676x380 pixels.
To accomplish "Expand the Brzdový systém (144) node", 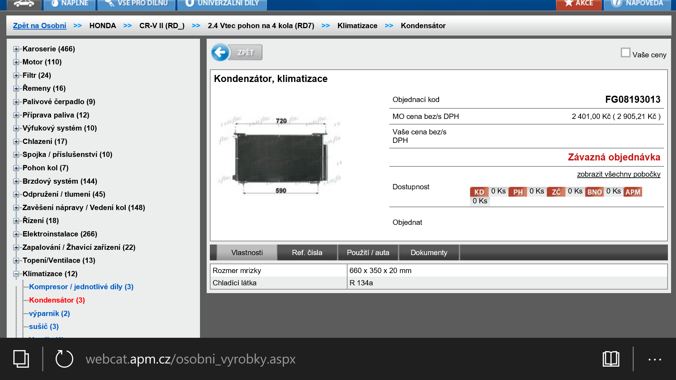I will coord(16,181).
